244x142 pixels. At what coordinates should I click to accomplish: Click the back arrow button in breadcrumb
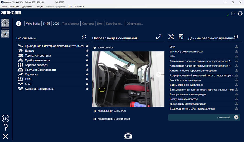point(18,24)
